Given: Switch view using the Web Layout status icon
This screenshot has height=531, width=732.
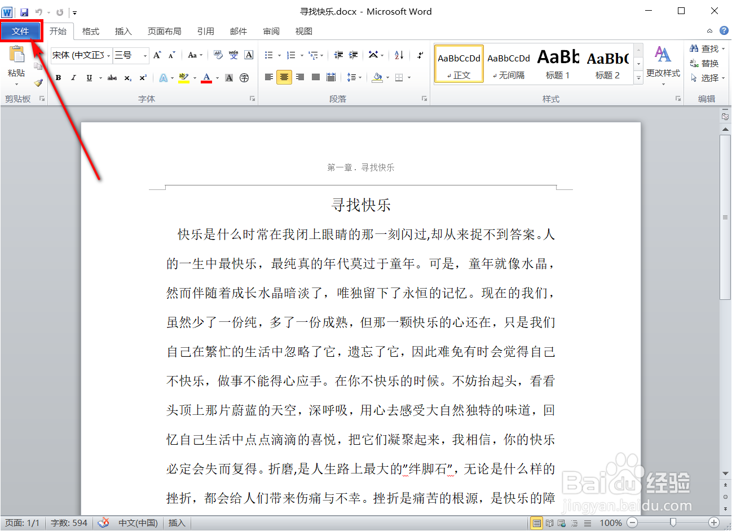Looking at the screenshot, I should (562, 523).
